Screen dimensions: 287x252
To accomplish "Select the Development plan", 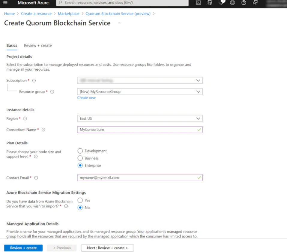I will click(80, 151).
